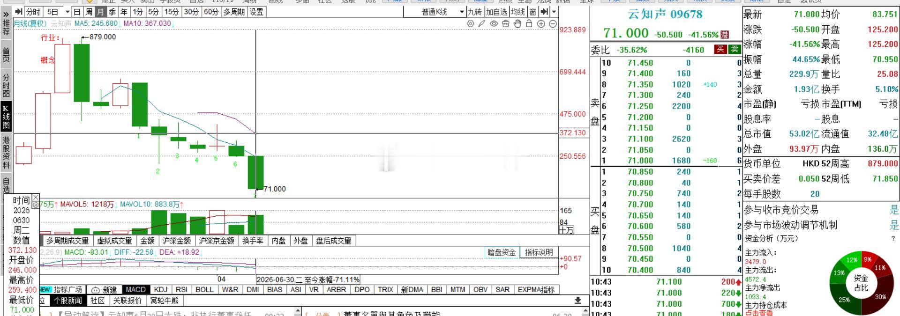Click the 窗 window button
Screen dimensions: 900x316
tap(533, 12)
